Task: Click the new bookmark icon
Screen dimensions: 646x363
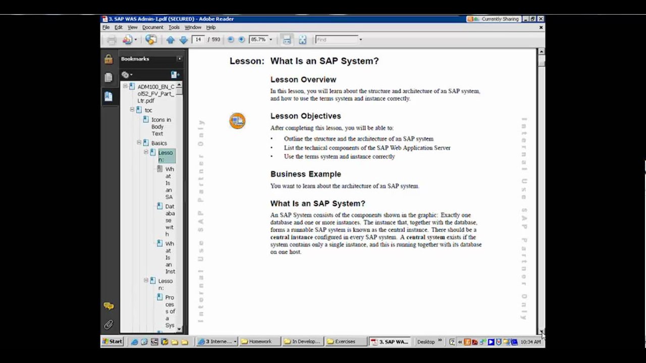Action: [175, 75]
